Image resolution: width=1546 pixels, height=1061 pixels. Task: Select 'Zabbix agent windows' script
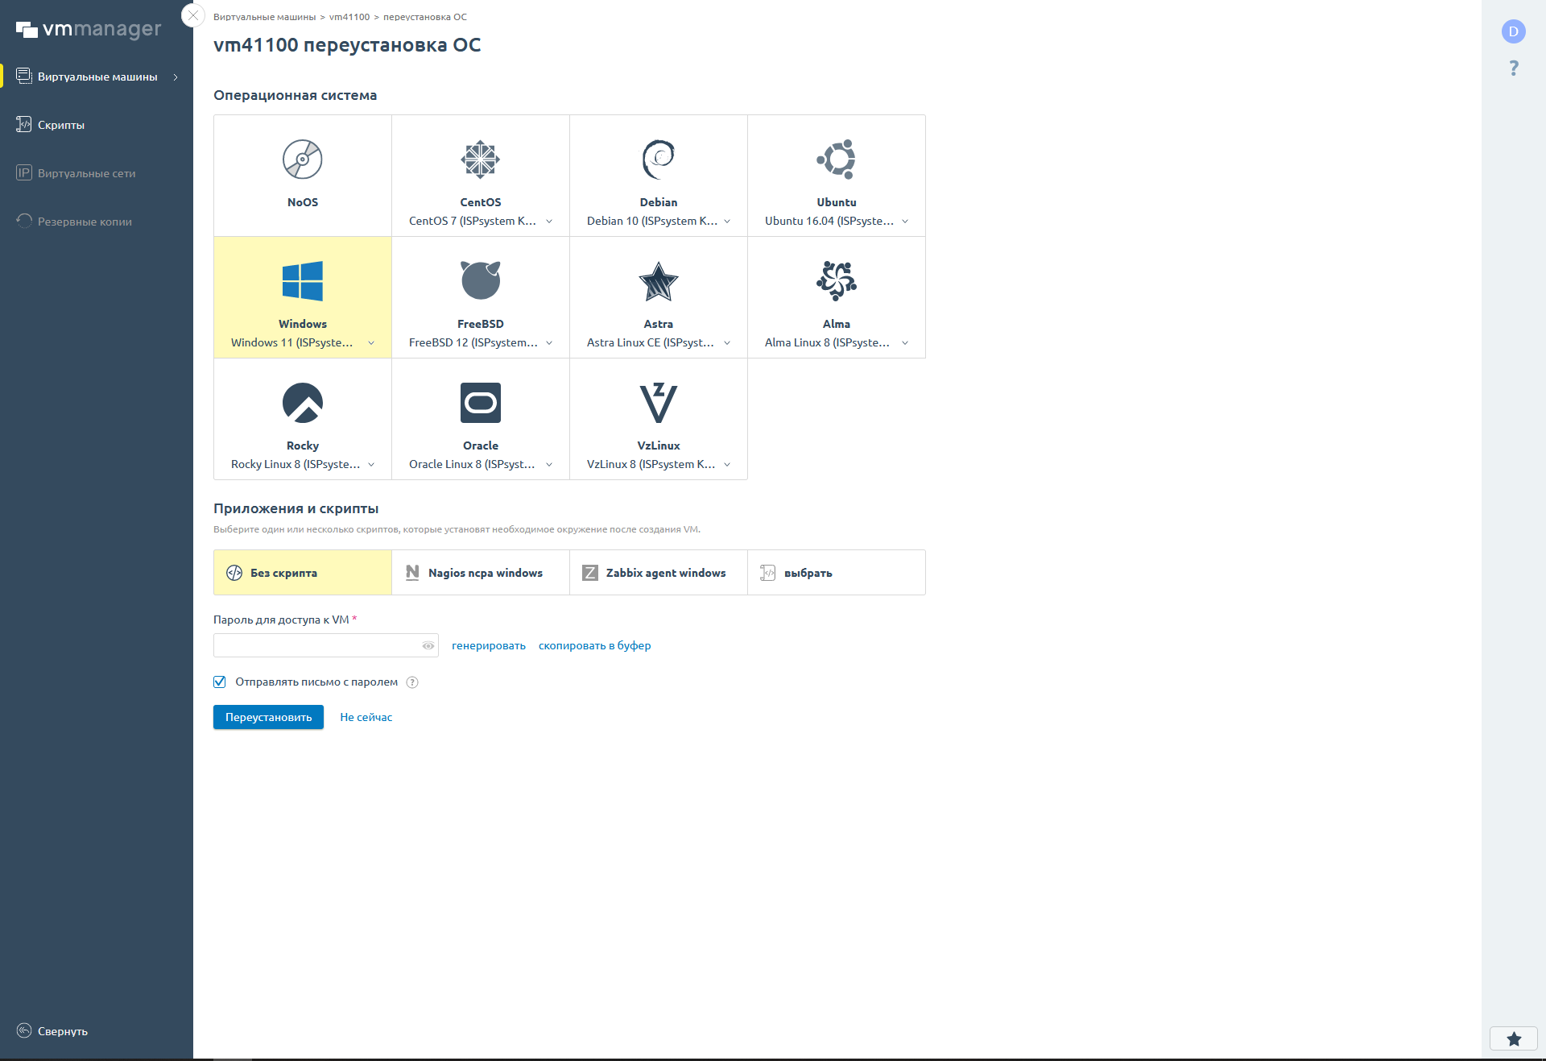coord(659,573)
